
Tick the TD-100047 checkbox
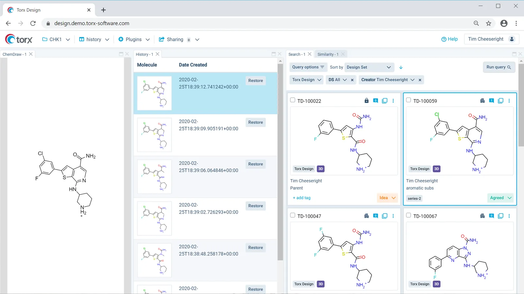coord(293,215)
